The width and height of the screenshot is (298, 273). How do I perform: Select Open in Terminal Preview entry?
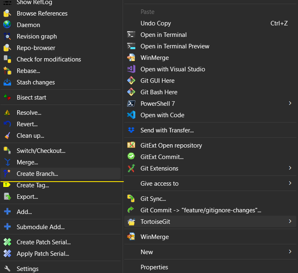pyautogui.click(x=210, y=46)
